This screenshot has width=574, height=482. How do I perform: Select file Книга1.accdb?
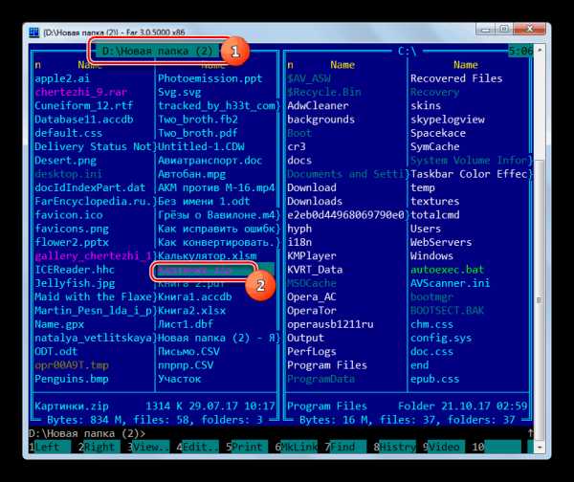(195, 296)
